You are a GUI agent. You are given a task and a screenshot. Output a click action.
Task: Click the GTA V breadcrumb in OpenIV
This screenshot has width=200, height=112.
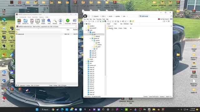(103, 16)
